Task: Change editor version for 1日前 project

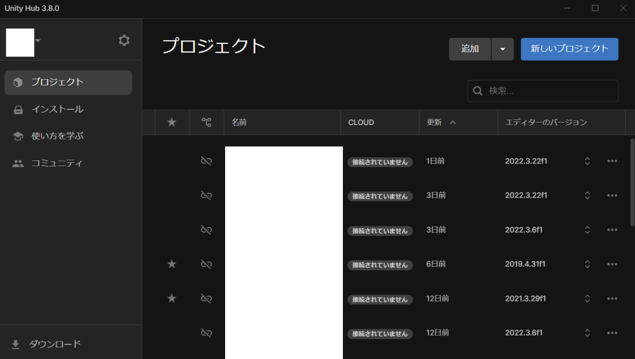Action: click(587, 162)
